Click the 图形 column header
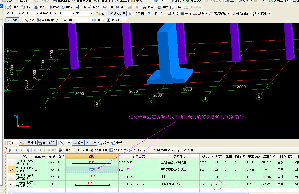The image size is (299, 194). (x=92, y=156)
